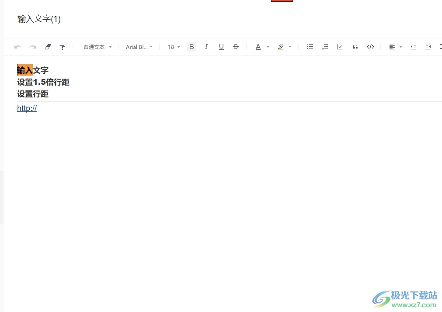Viewport: 442px width, 312px height.
Task: Toggle underline formatting
Action: (x=221, y=47)
